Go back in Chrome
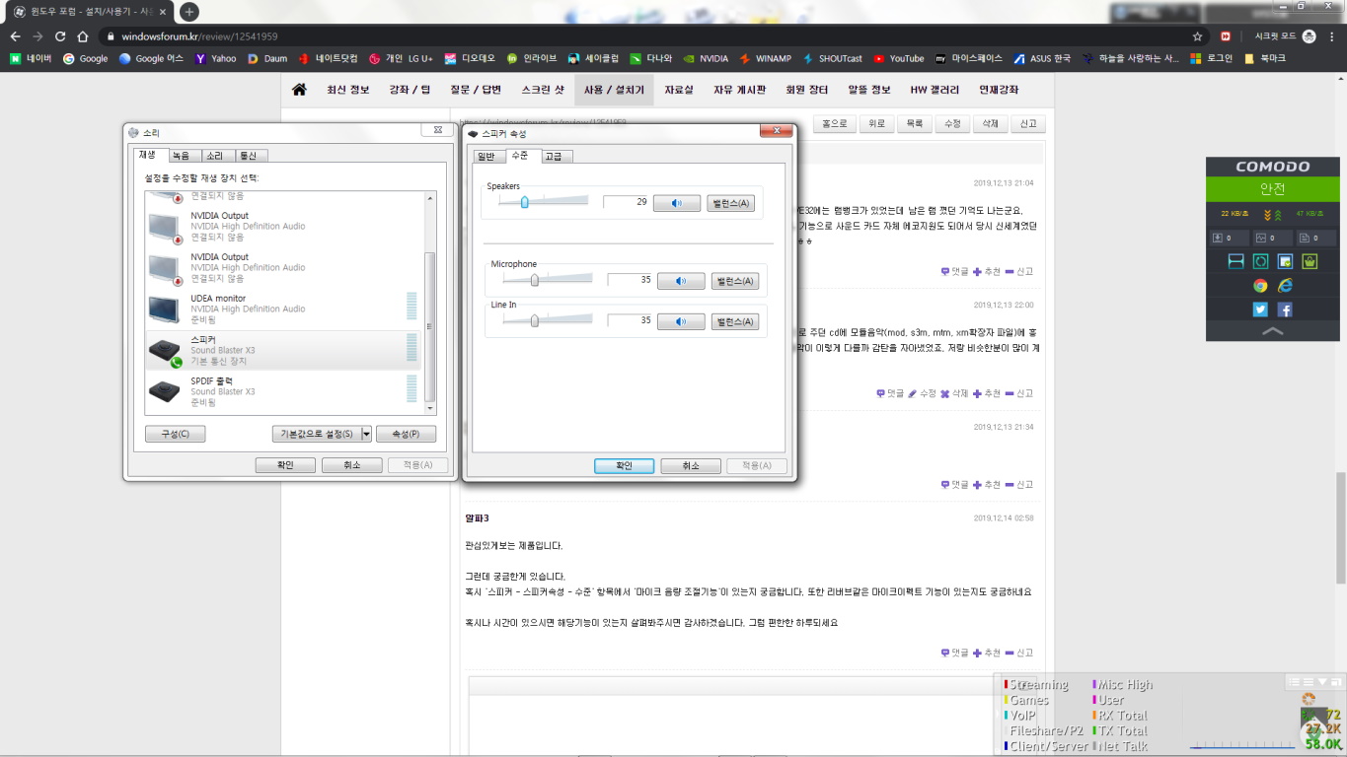This screenshot has height=757, width=1347. pos(15,36)
